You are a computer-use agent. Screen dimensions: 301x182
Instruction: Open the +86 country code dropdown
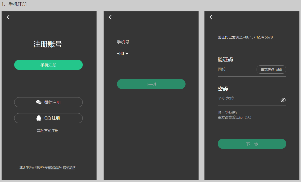(123, 54)
